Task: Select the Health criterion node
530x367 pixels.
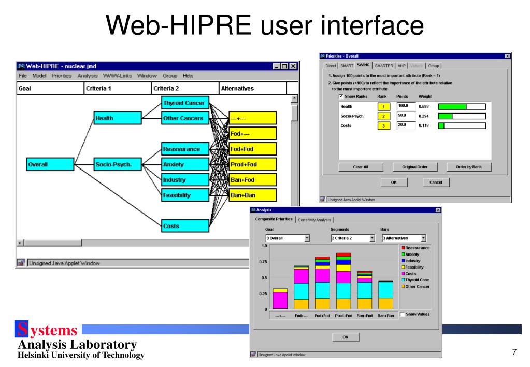Action: point(118,118)
